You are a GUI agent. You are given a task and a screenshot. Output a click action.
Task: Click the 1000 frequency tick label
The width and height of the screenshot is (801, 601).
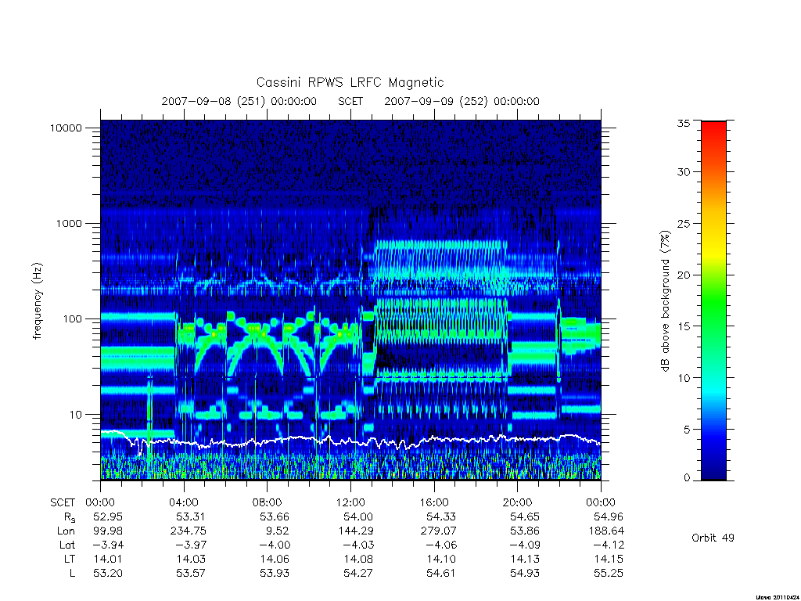(69, 223)
